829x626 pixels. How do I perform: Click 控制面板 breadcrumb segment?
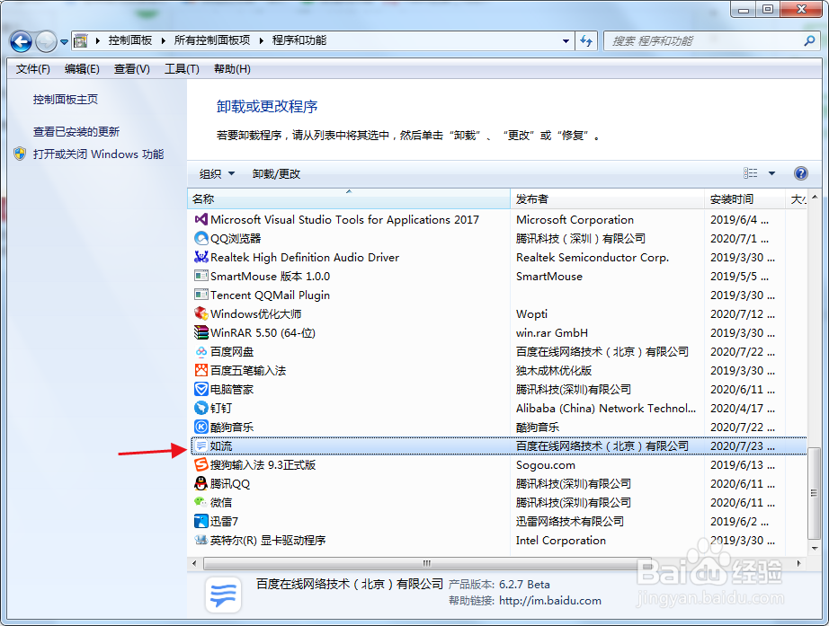click(130, 40)
